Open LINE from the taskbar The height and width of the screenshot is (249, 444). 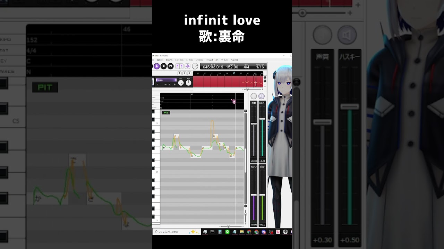click(x=227, y=232)
